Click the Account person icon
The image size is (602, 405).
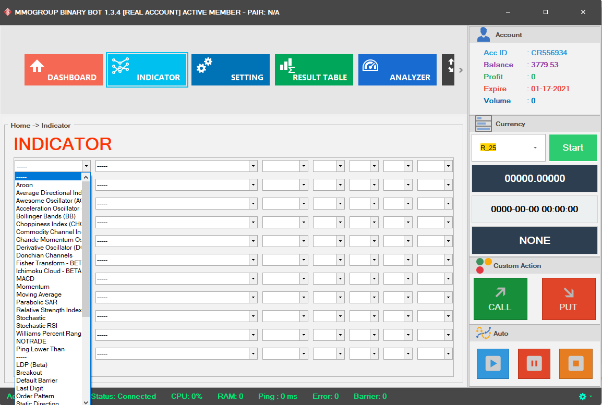(x=484, y=34)
